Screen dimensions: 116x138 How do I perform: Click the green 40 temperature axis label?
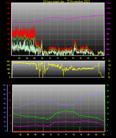pyautogui.click(x=108, y=85)
